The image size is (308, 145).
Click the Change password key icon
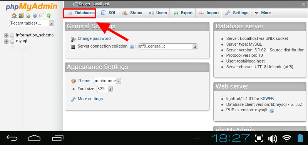click(73, 39)
